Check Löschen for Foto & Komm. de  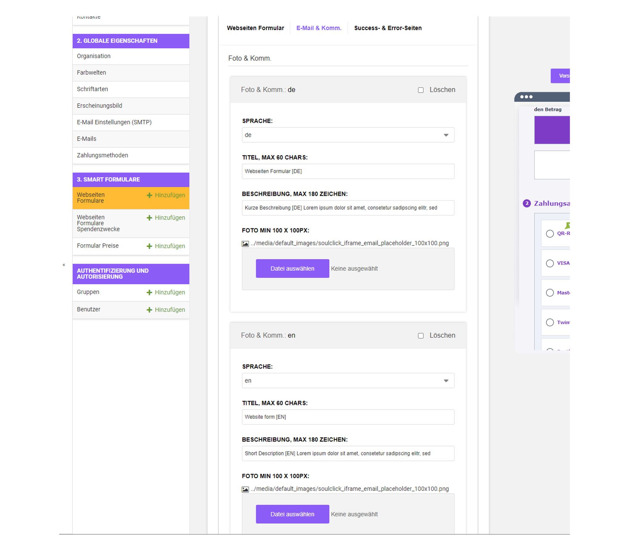tap(421, 90)
